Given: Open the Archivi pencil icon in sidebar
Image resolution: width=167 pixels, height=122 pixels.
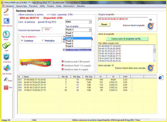Looking at the screenshot, I should (x=6, y=11).
